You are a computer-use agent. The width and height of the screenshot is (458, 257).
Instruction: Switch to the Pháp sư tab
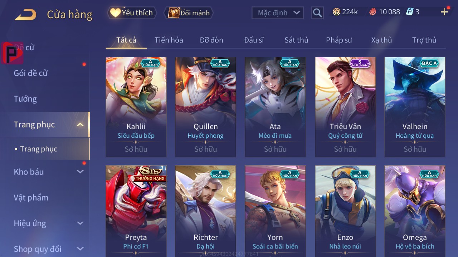tap(339, 40)
